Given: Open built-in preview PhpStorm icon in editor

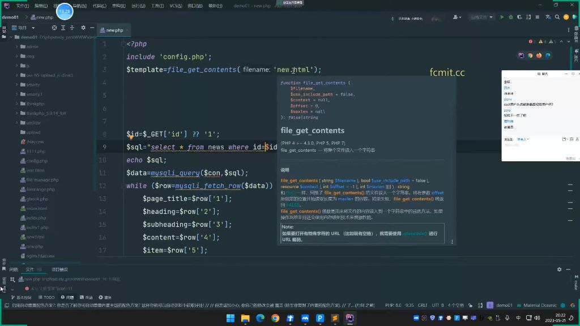Looking at the screenshot, I should point(521,55).
